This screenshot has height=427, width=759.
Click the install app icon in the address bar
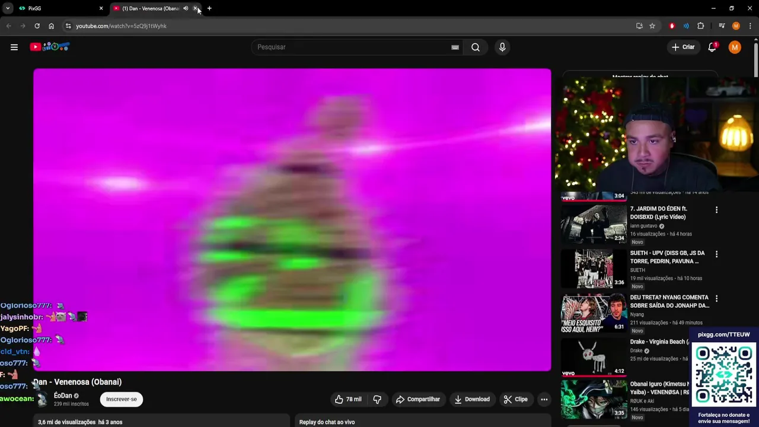coord(639,26)
